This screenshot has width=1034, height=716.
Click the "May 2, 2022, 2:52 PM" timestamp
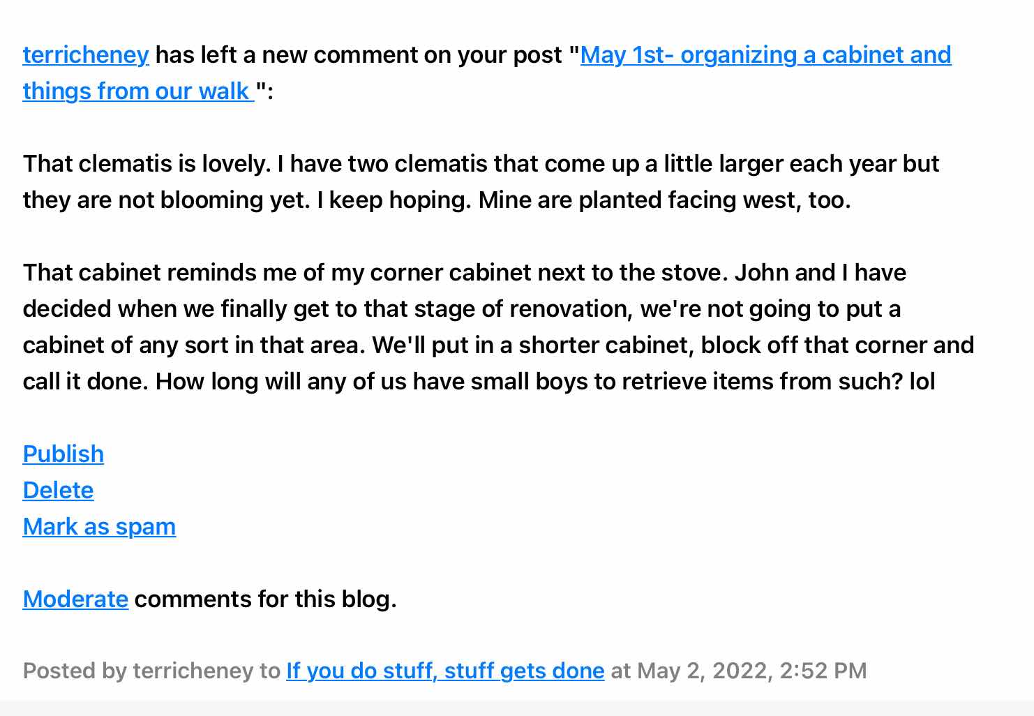[x=751, y=671]
